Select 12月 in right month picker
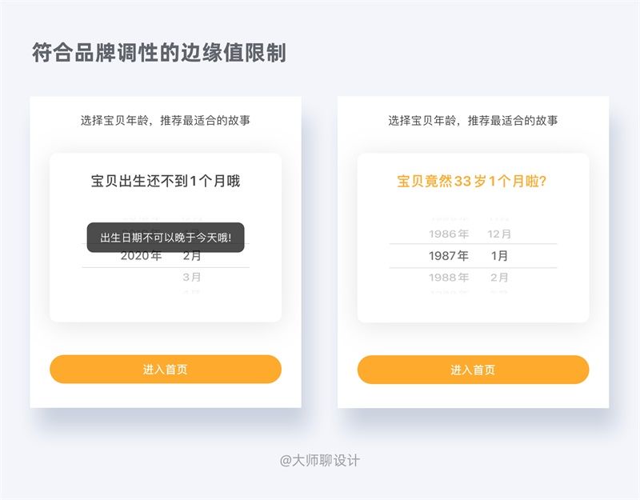This screenshot has width=640, height=500. (499, 234)
